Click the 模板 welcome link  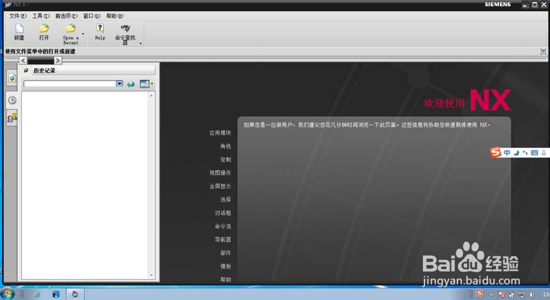click(226, 266)
